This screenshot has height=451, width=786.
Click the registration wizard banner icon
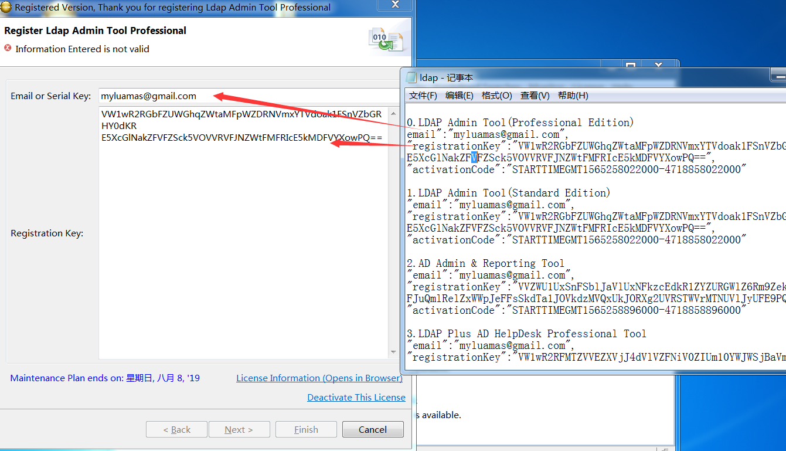386,39
